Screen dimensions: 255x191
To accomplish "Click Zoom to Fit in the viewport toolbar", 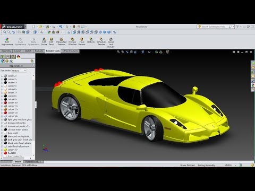I will point(118,52).
